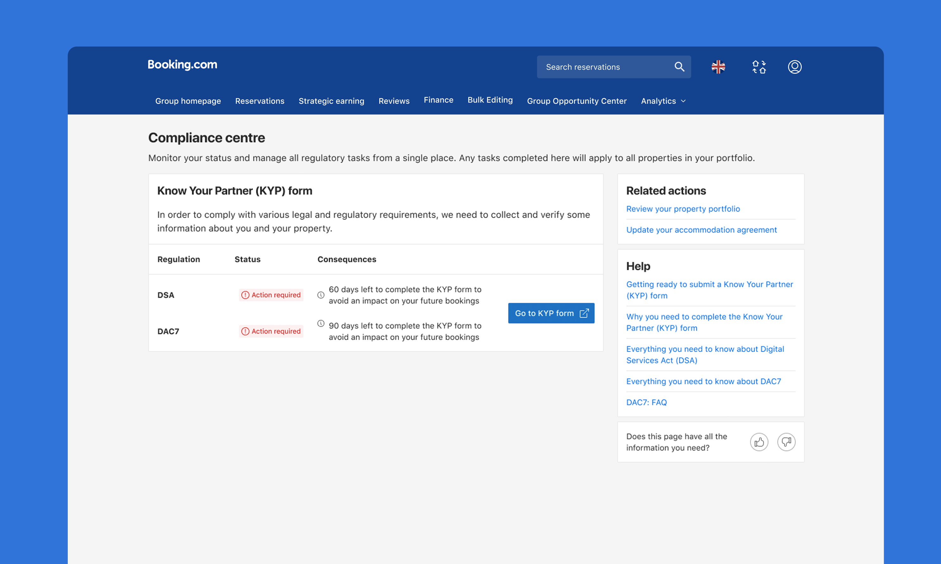This screenshot has width=941, height=564.
Task: Click the info icon beside DSA consequence
Action: [x=321, y=295]
